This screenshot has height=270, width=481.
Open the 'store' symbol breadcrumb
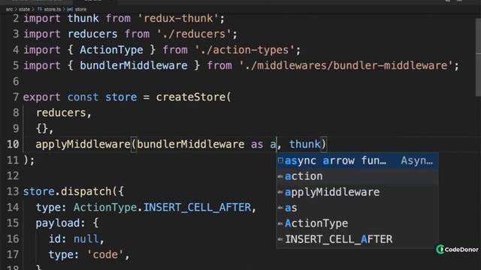click(80, 9)
